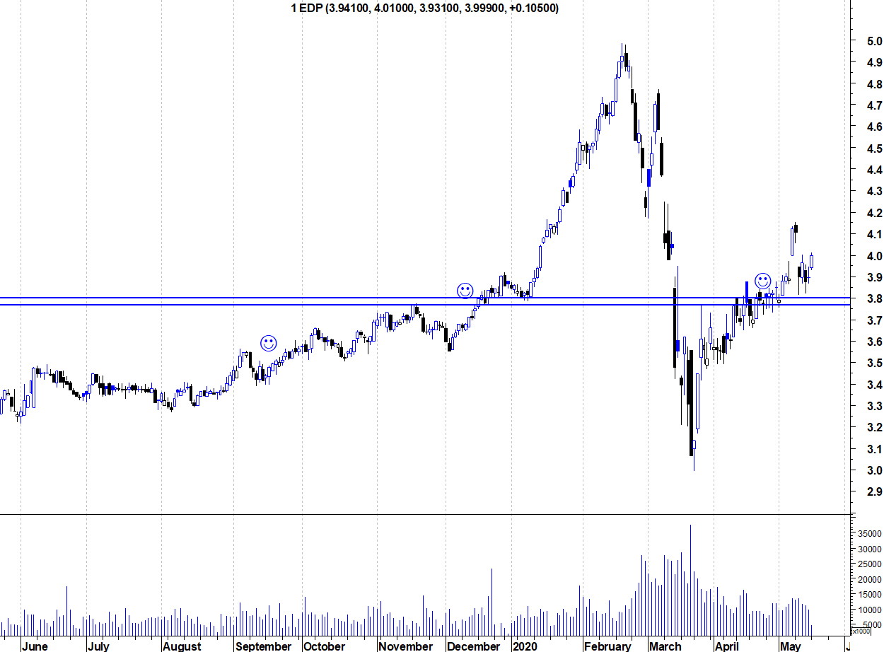
Task: Click the 25000 volume axis label
Action: [x=871, y=564]
